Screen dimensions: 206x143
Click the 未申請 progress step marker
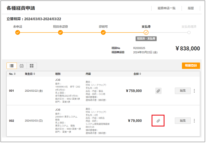(x=18, y=32)
